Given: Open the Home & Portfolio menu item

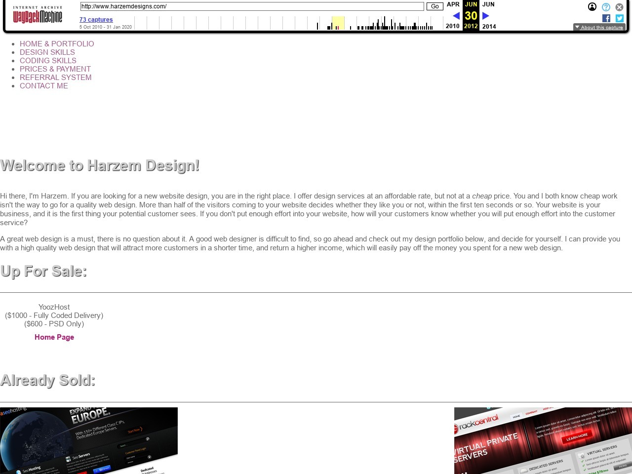Looking at the screenshot, I should [x=57, y=44].
